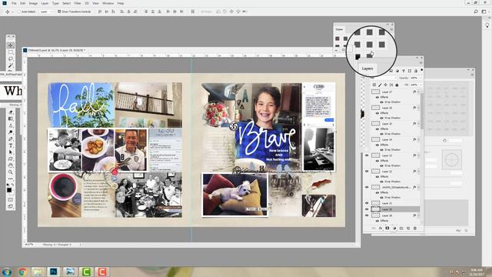
Task: Apply first style swatch in Styles panel
Action: (x=337, y=38)
